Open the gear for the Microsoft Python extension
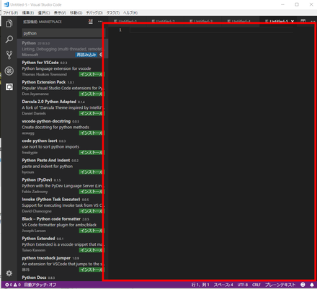 [x=101, y=55]
